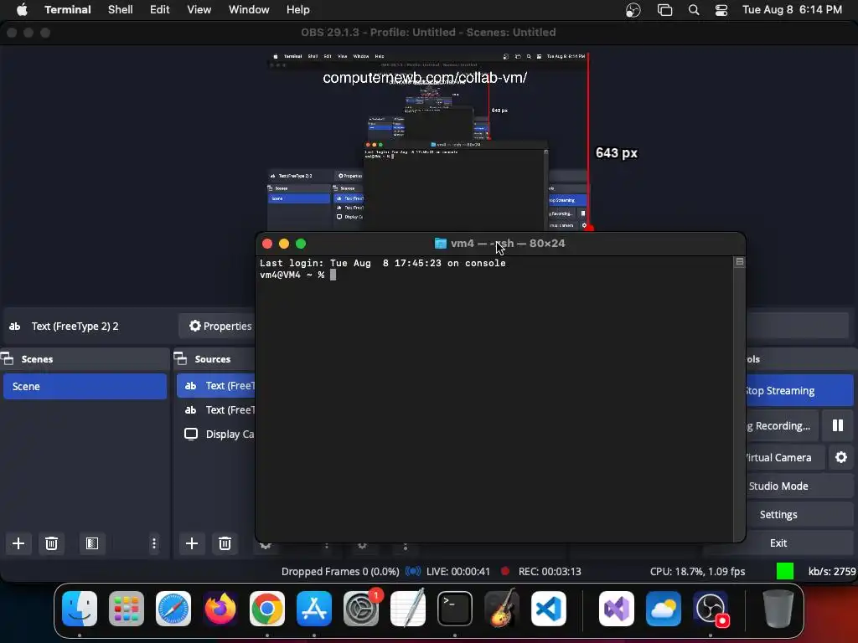
Task: Launch GarageBand from the Dock
Action: pos(502,609)
